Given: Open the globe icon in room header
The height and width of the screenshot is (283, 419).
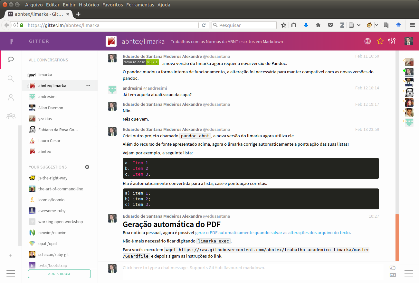Looking at the screenshot, I should click(367, 41).
